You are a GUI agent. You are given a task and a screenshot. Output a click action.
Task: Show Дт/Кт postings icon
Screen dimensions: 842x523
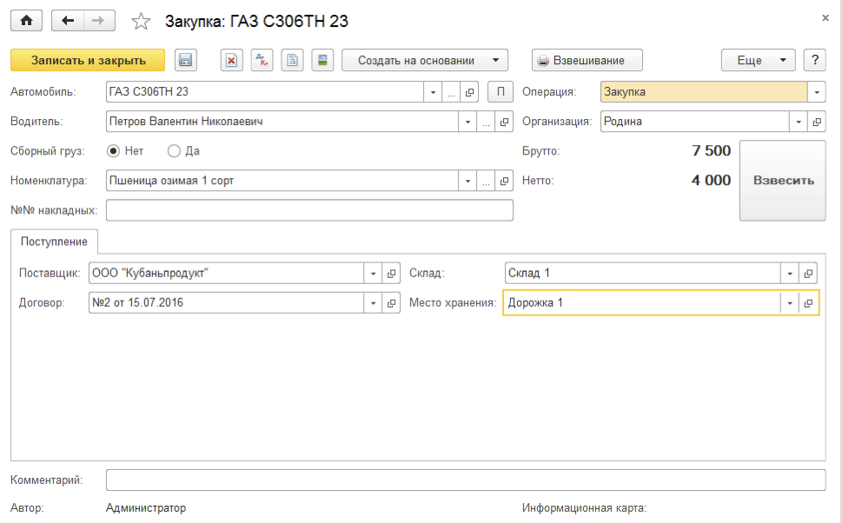click(x=262, y=60)
